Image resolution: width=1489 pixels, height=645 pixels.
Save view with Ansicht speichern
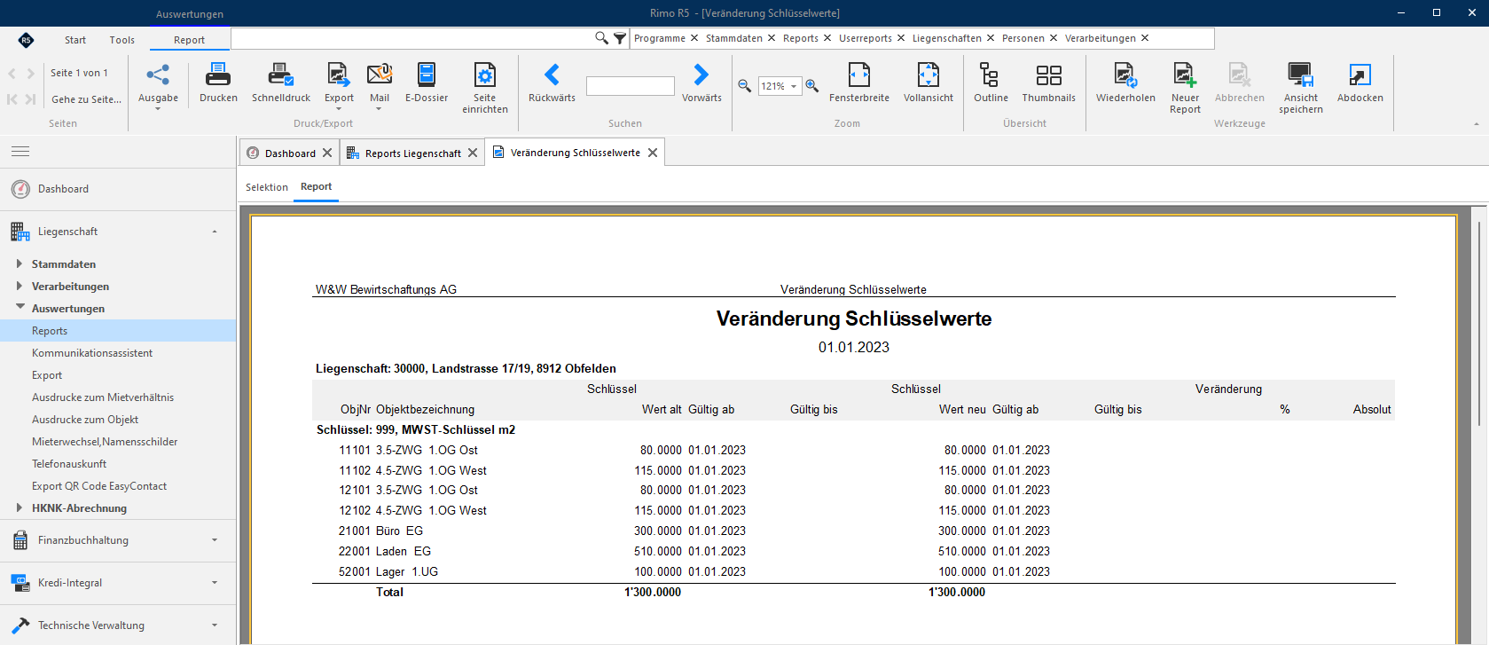pyautogui.click(x=1301, y=88)
